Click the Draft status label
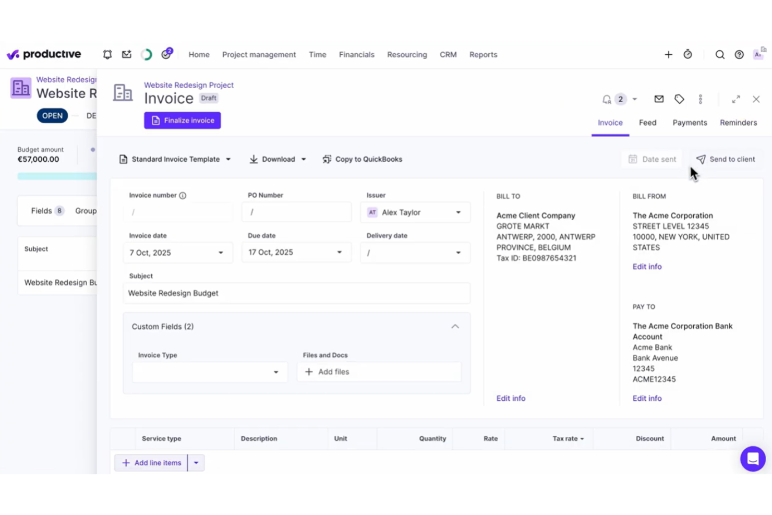This screenshot has height=515, width=772. 209,98
